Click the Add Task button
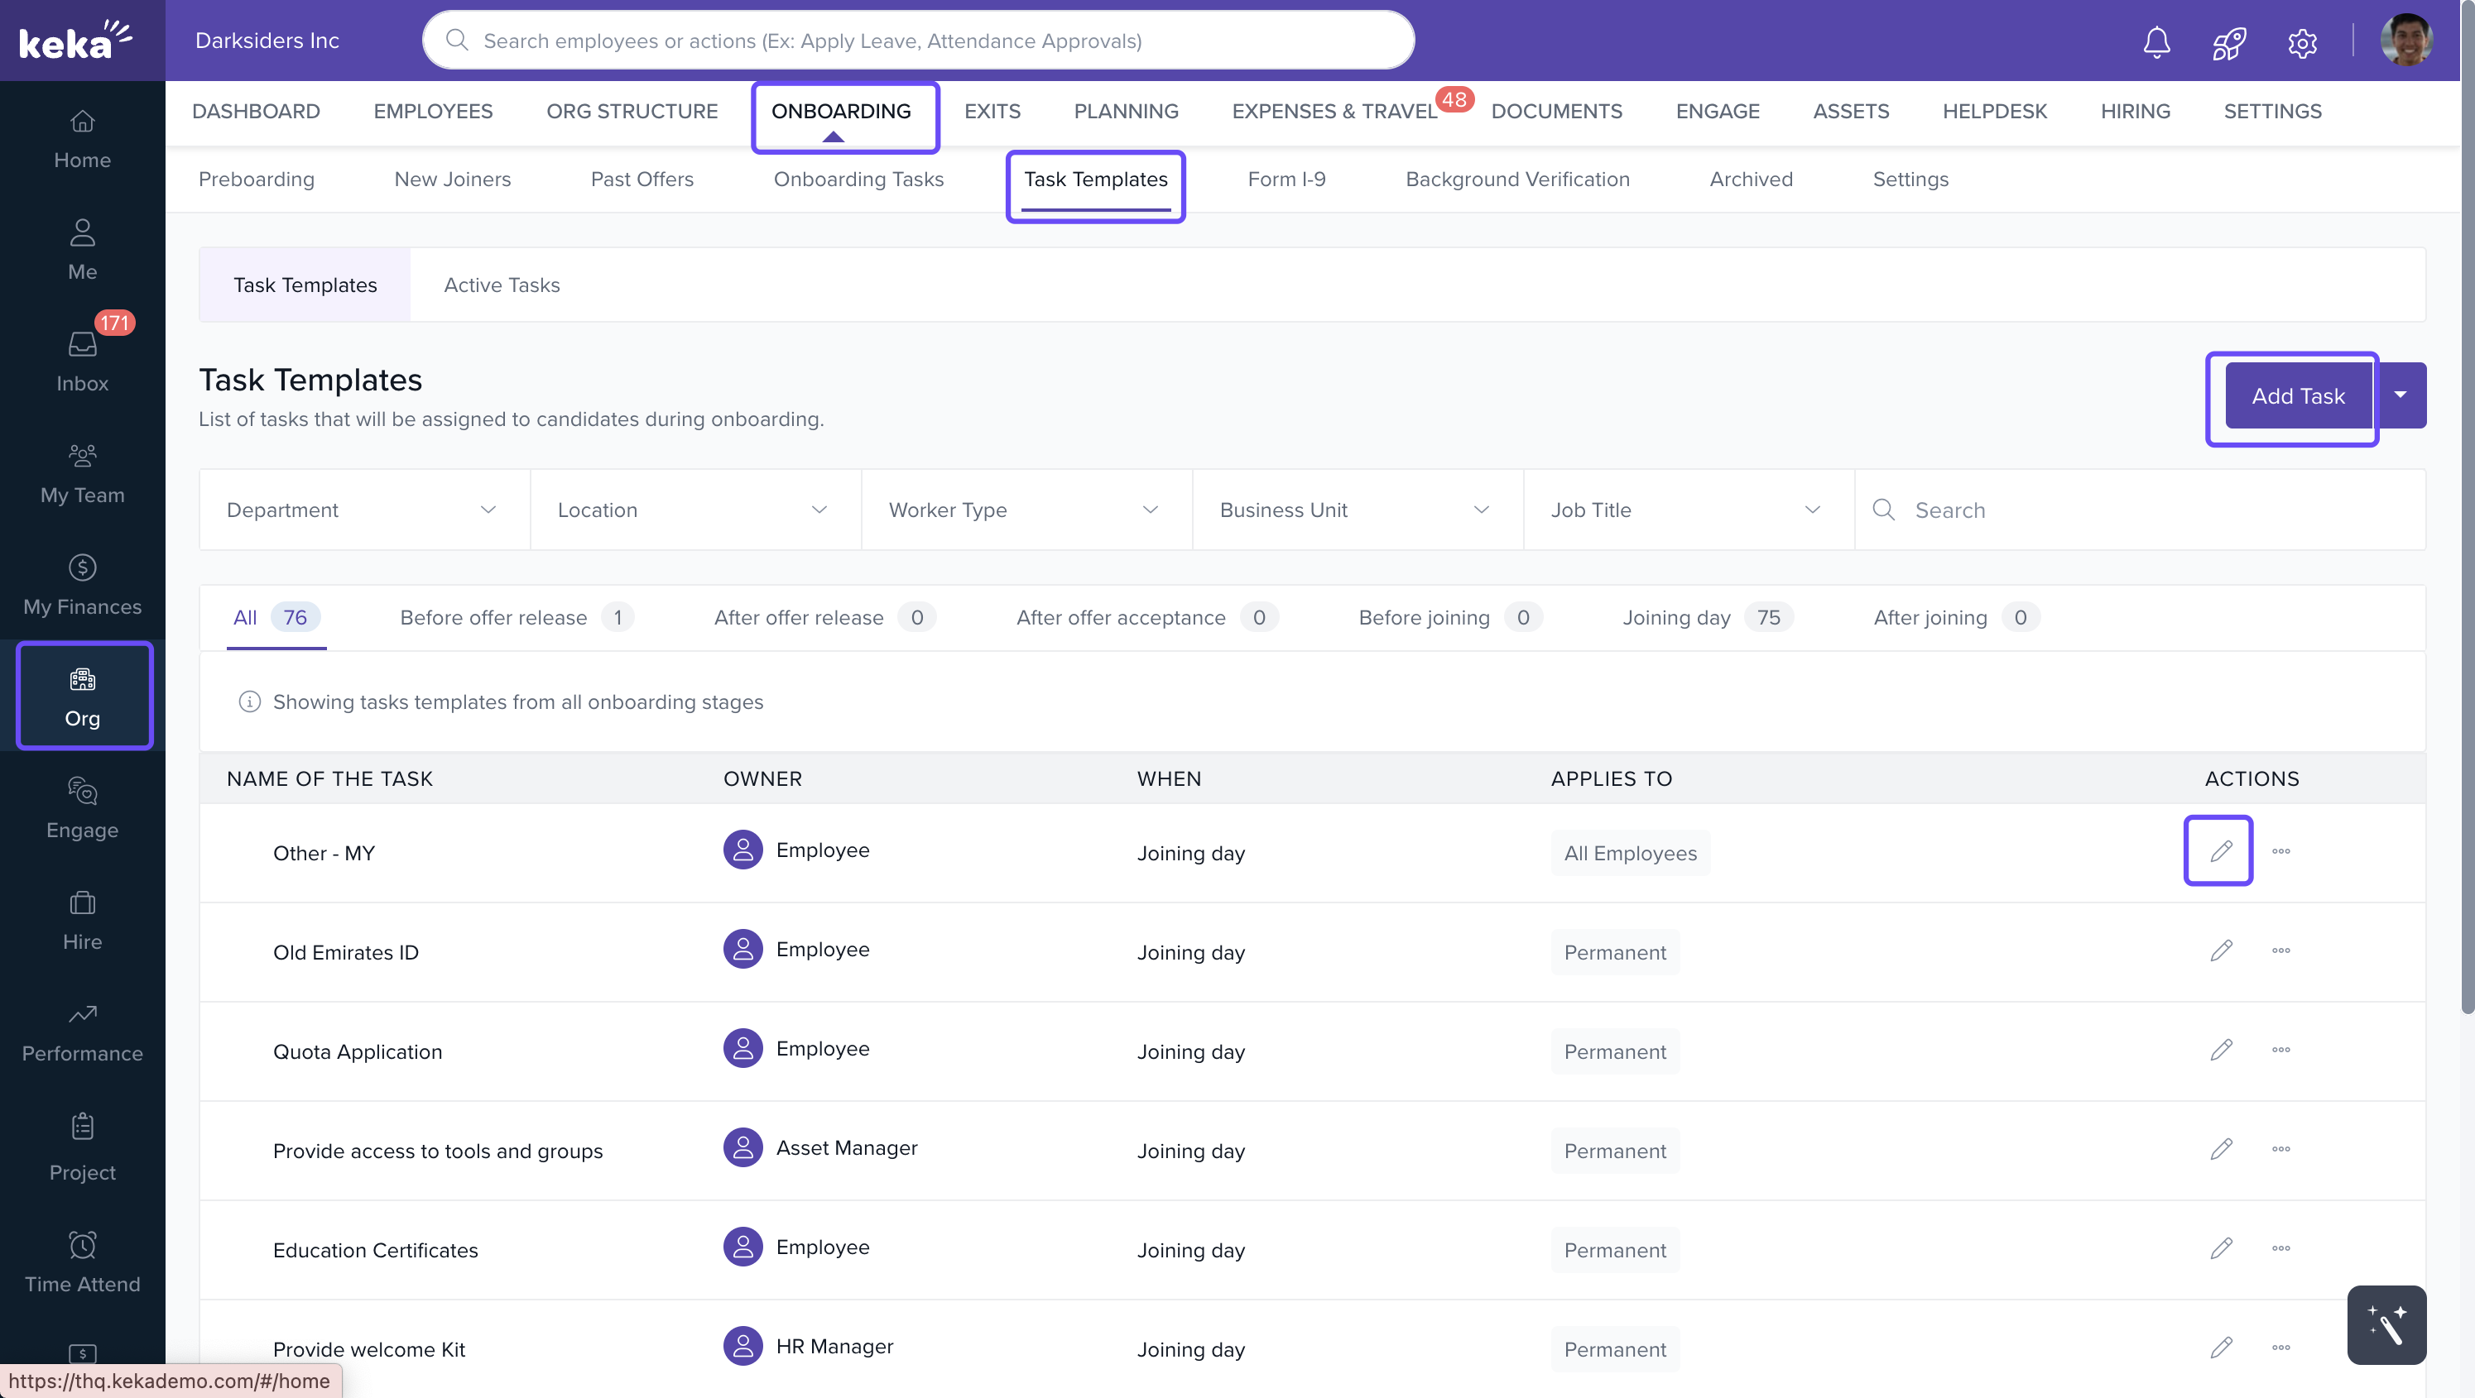This screenshot has height=1398, width=2475. (x=2297, y=395)
